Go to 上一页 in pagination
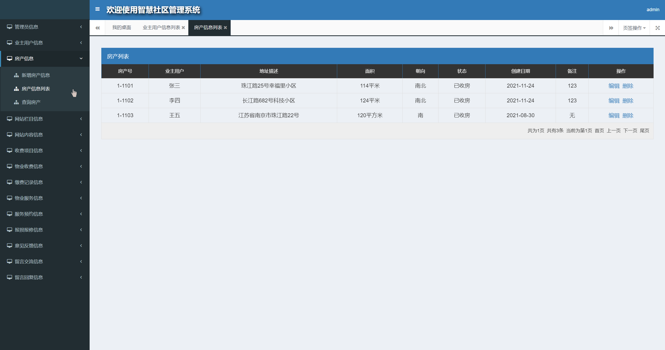 point(614,130)
